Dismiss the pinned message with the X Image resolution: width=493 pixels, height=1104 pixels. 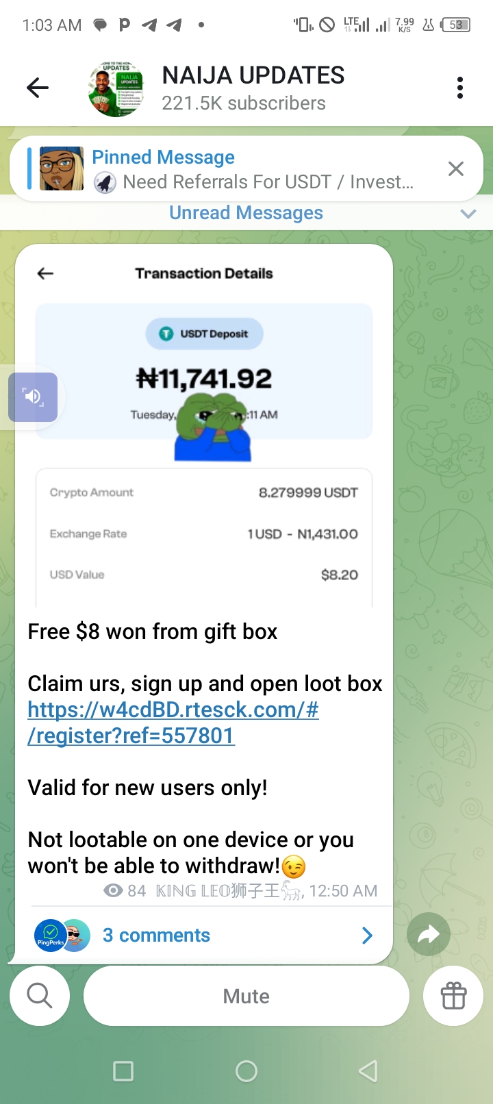click(456, 168)
